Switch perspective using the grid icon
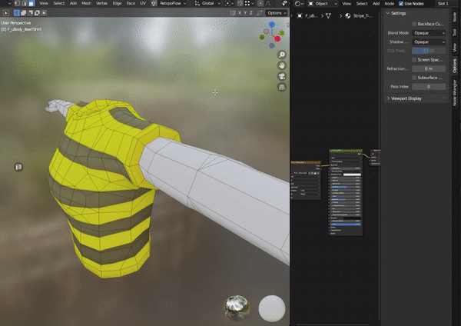The width and height of the screenshot is (461, 326). click(x=282, y=87)
